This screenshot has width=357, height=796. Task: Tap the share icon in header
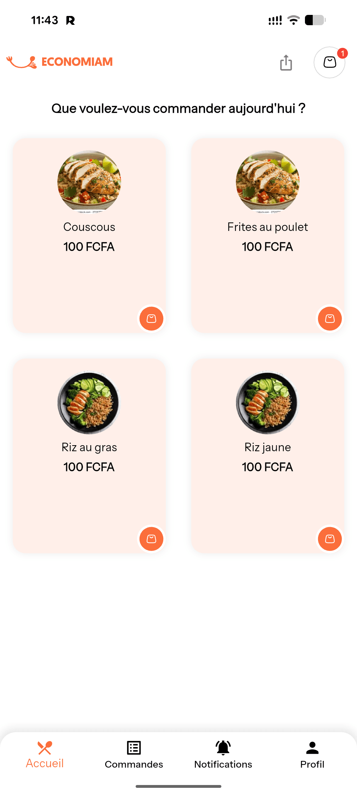(x=286, y=63)
